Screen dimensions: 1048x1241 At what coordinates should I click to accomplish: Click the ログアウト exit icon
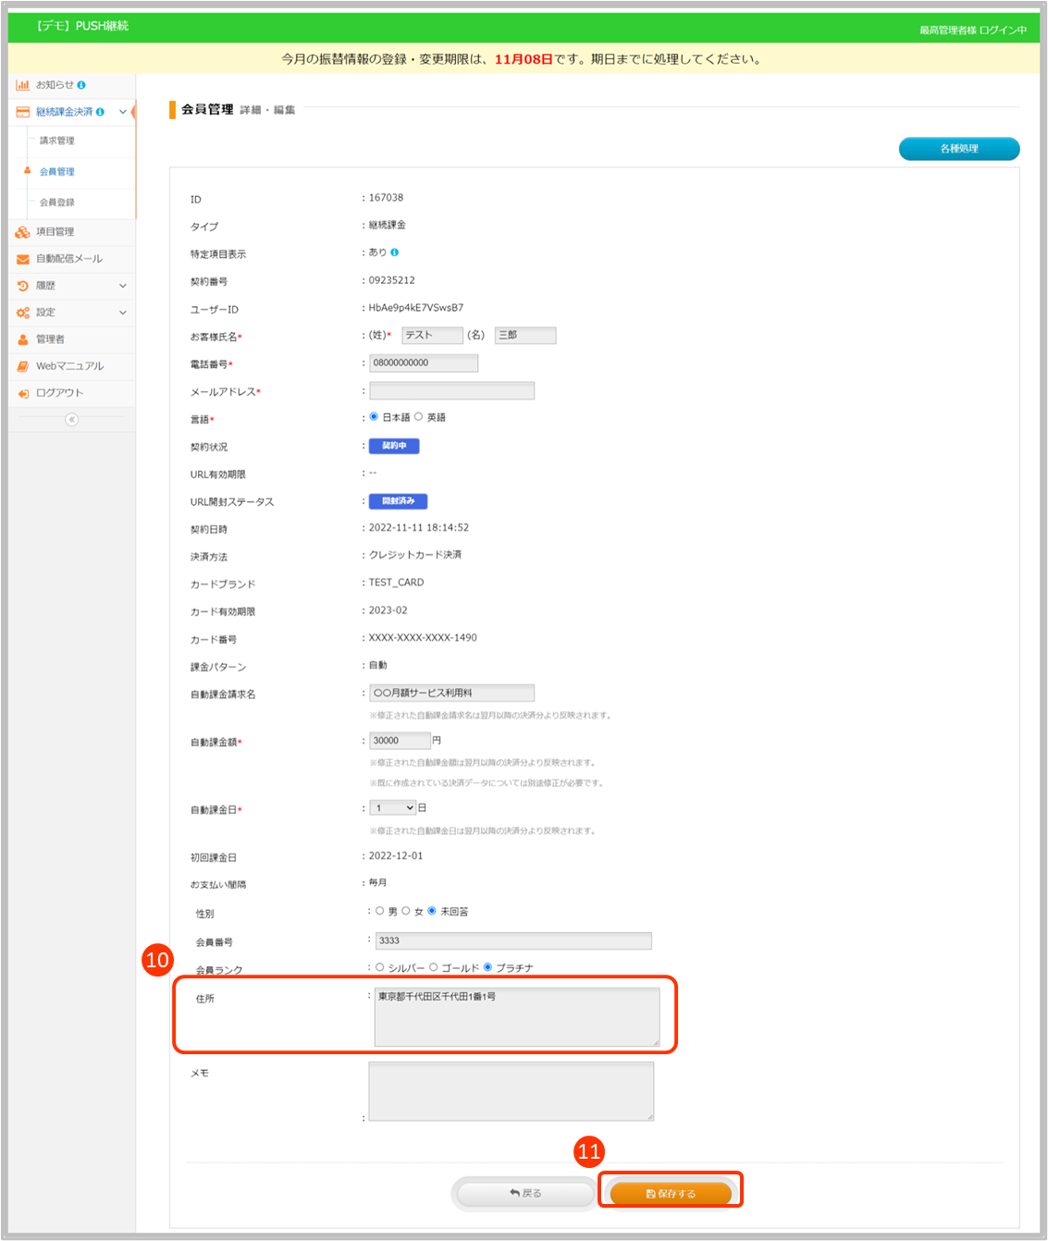coord(22,394)
